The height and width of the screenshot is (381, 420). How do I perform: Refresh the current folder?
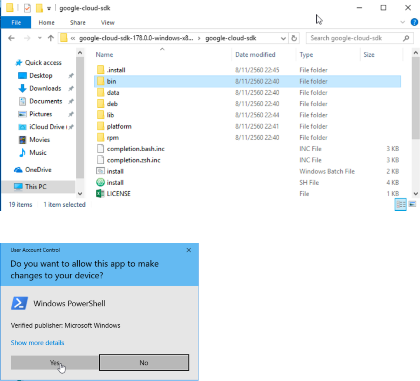tap(294, 38)
